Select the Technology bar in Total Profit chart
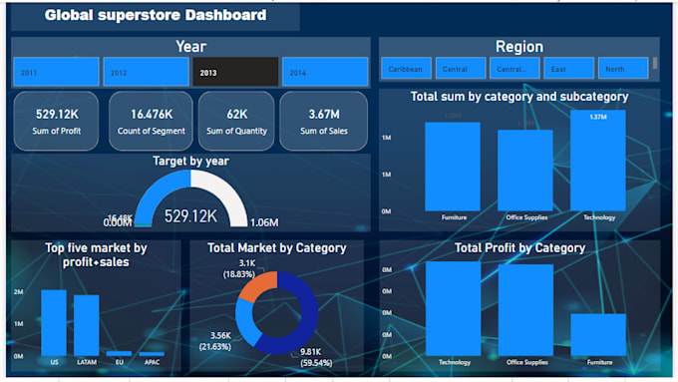Screen dimensions: 678x382 [453, 308]
